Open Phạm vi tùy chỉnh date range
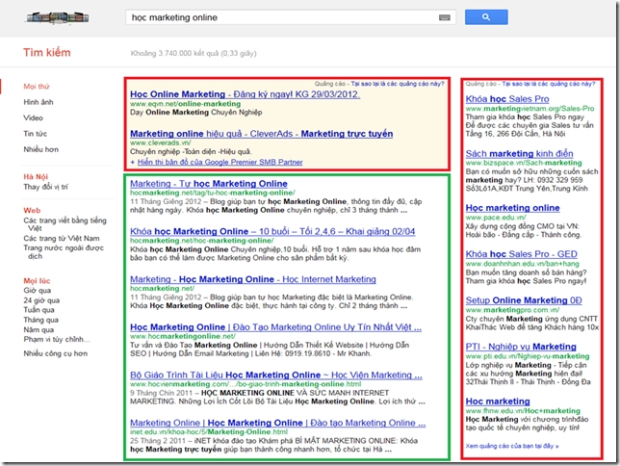The width and height of the screenshot is (620, 466). pos(57,340)
